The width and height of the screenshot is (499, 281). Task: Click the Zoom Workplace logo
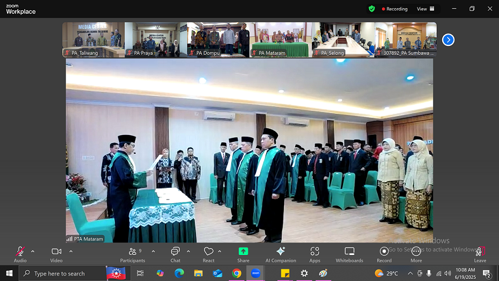point(21,10)
